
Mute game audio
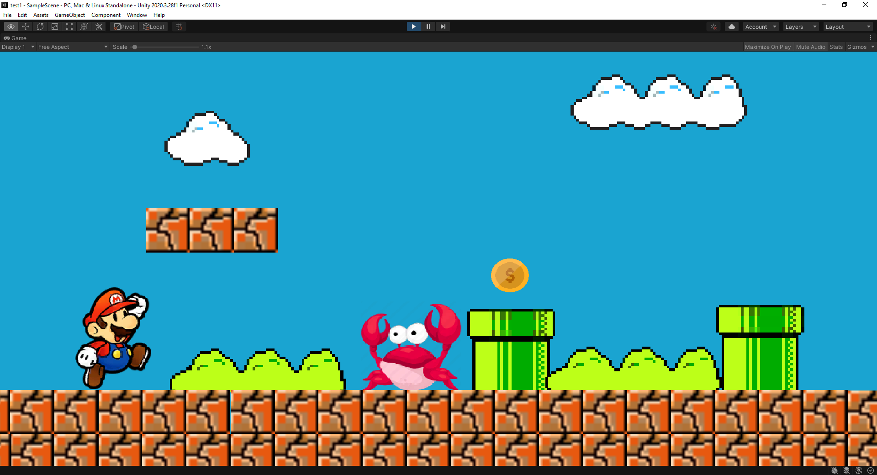[x=810, y=47]
